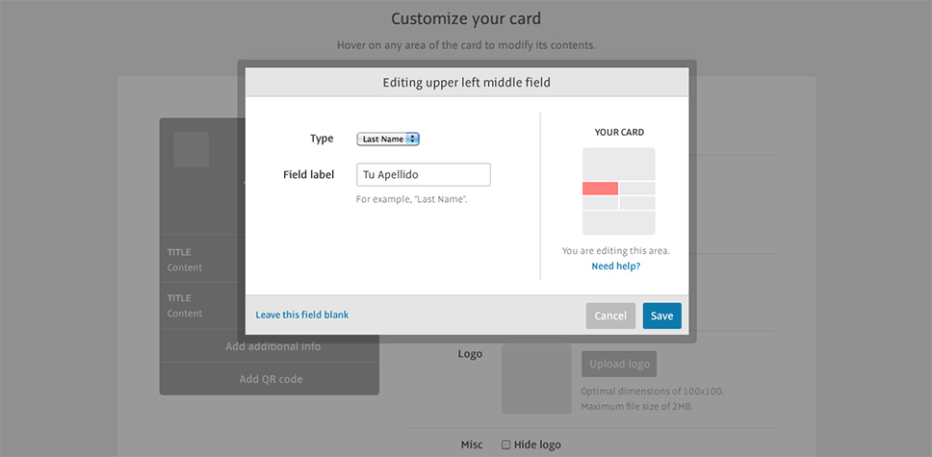
Task: Click the square photo placeholder on the card
Action: [192, 150]
